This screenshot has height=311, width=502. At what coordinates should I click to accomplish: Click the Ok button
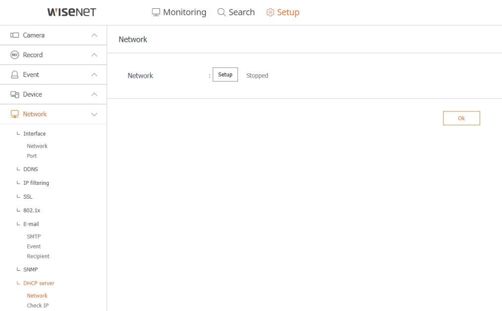(x=462, y=118)
